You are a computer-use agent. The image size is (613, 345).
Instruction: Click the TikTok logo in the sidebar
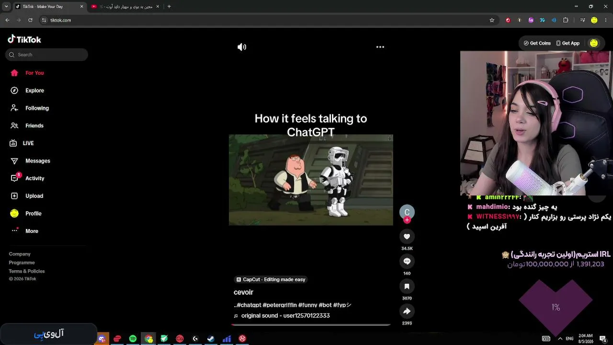tap(24, 39)
